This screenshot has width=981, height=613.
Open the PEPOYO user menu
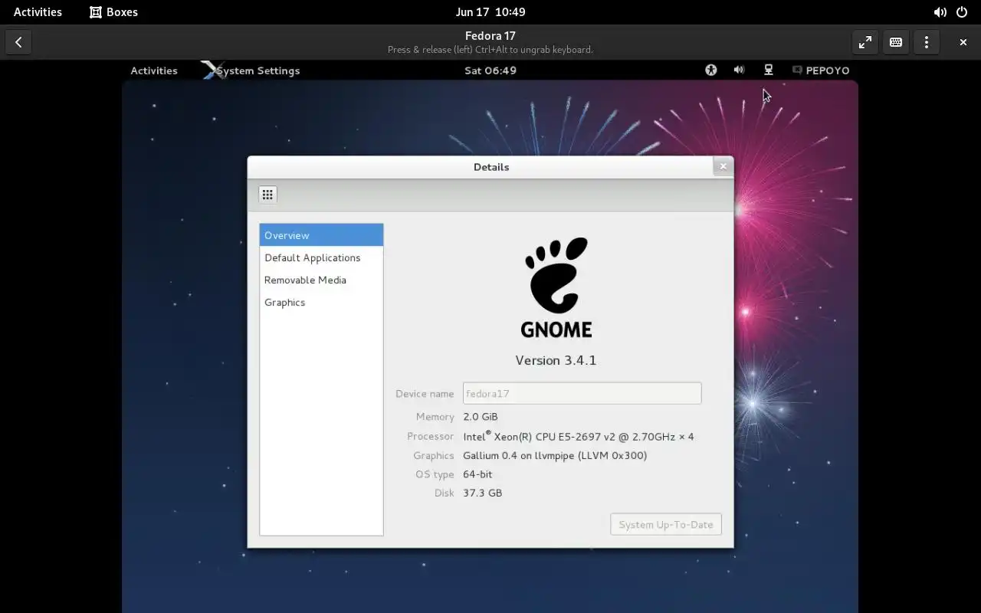point(821,70)
